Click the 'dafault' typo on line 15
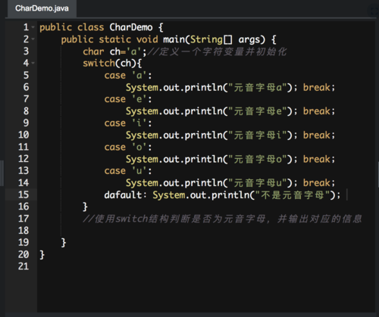Viewport: 379px width, 317px height. 123,194
